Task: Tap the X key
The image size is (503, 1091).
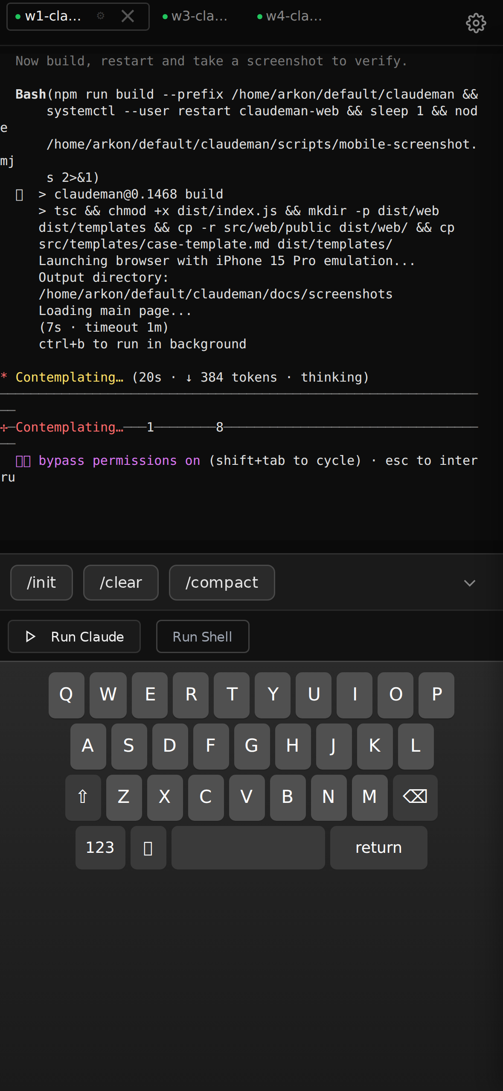Action: click(x=165, y=797)
